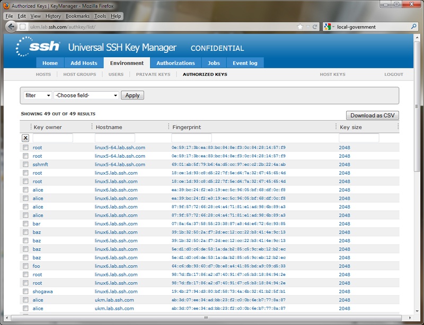Go to the Event log tab
Image resolution: width=424 pixels, height=325 pixels.
point(245,63)
